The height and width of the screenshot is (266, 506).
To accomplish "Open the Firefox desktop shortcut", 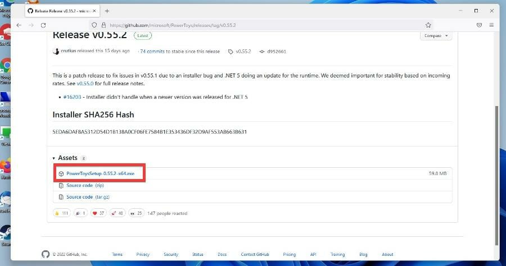I will pyautogui.click(x=5, y=169).
